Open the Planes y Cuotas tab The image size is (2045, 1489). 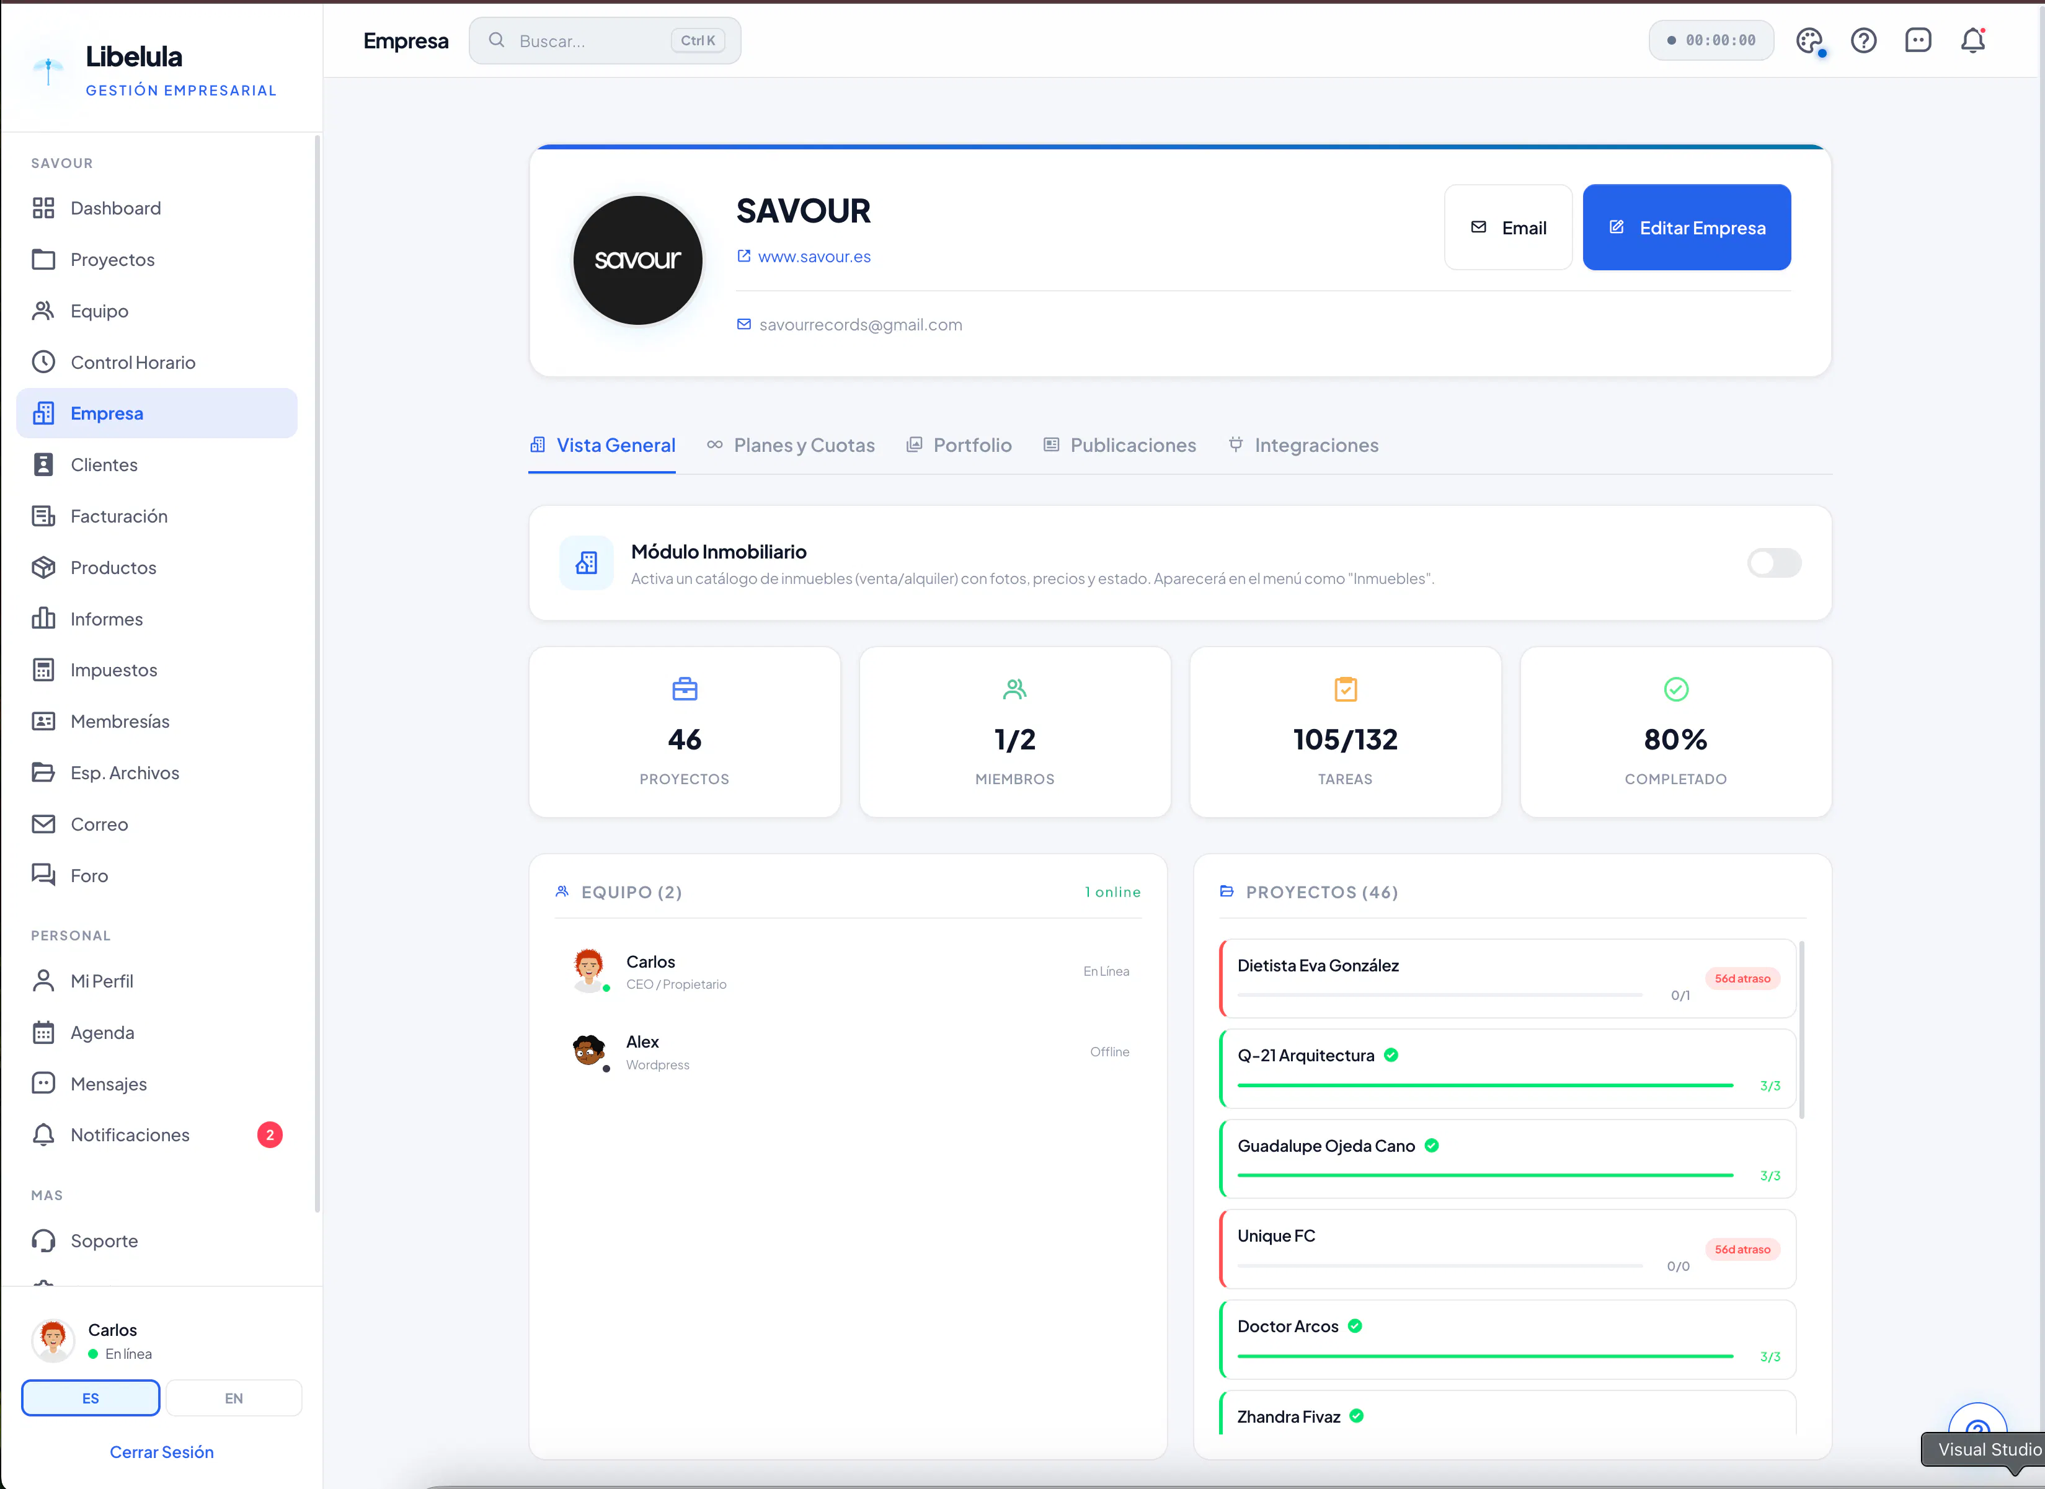[791, 445]
